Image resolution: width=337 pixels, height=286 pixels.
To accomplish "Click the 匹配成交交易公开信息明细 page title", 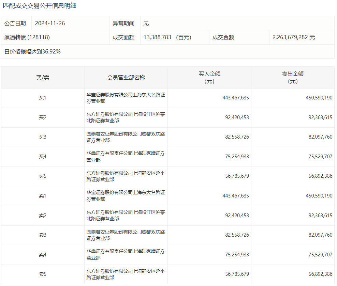I will (x=40, y=6).
